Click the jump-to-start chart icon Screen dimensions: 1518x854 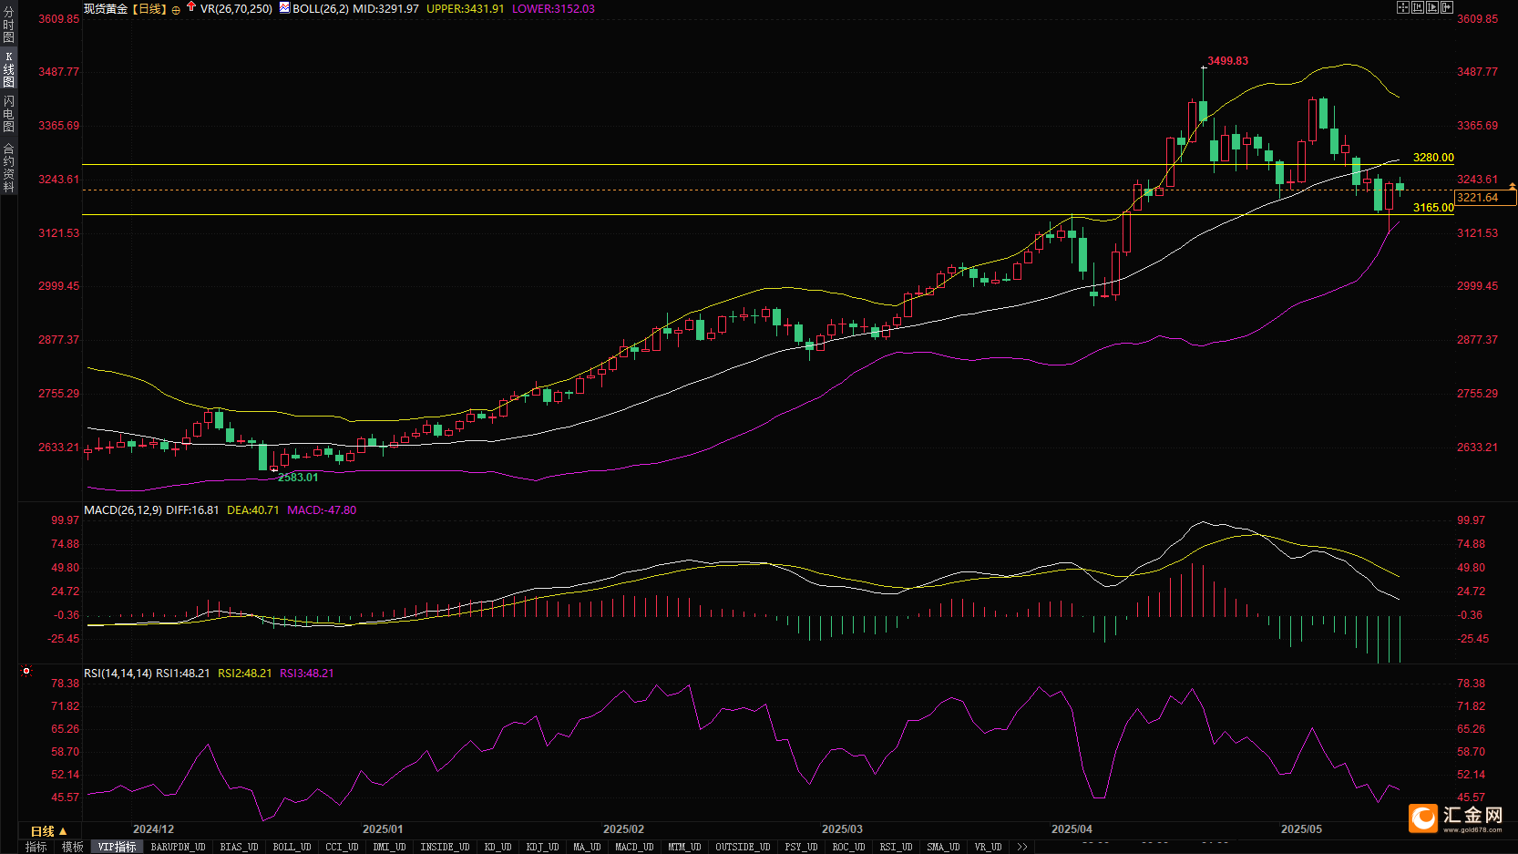pyautogui.click(x=1418, y=7)
